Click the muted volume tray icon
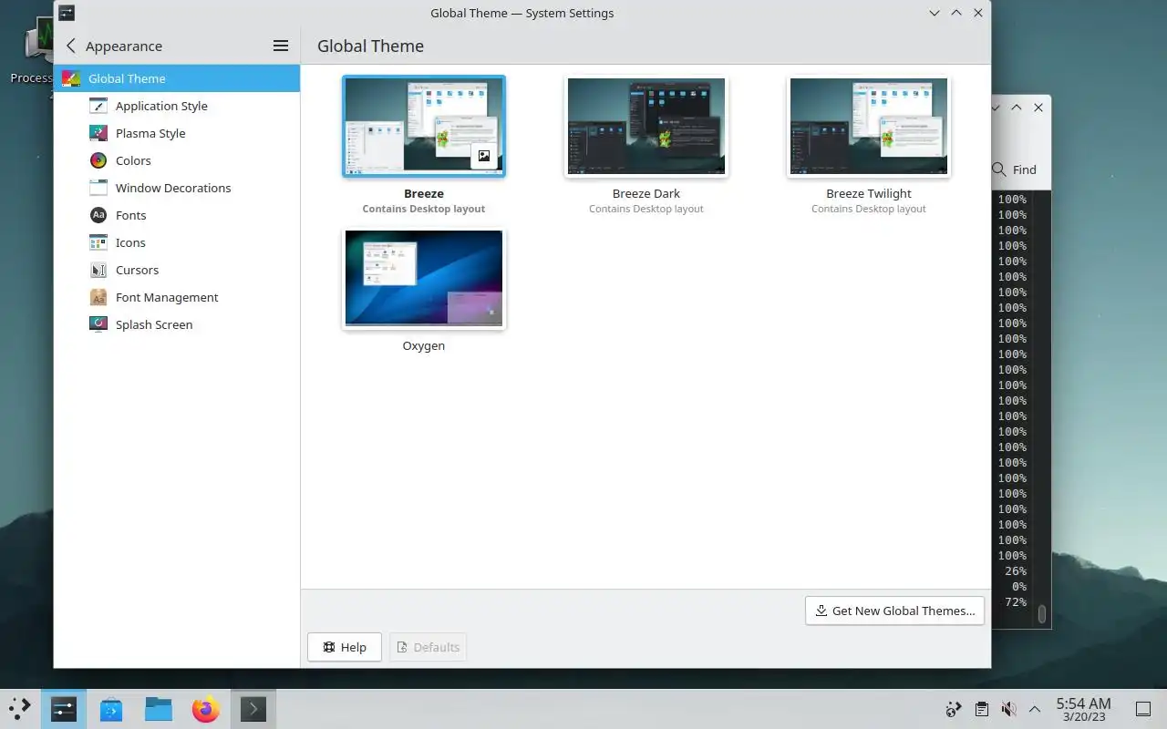Screen dimensions: 1167x729 pyautogui.click(x=1008, y=709)
